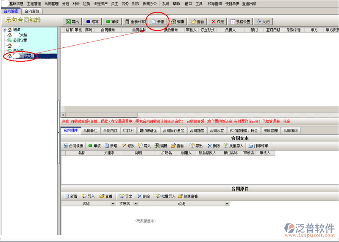339x242 pixels.
Task: Switch to the 甲供材 tab
Action: 128,131
